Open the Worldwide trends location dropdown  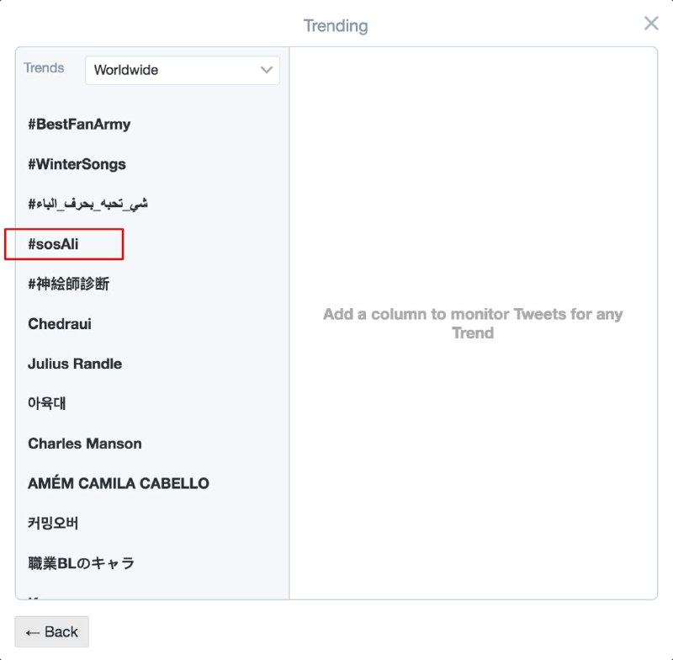[x=182, y=71]
